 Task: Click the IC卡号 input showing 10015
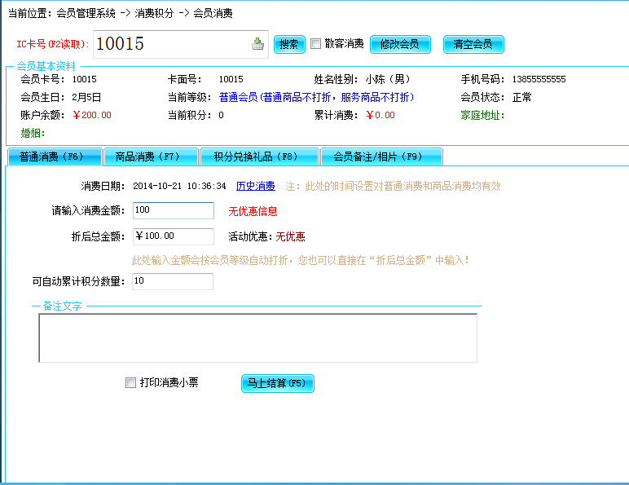click(171, 44)
